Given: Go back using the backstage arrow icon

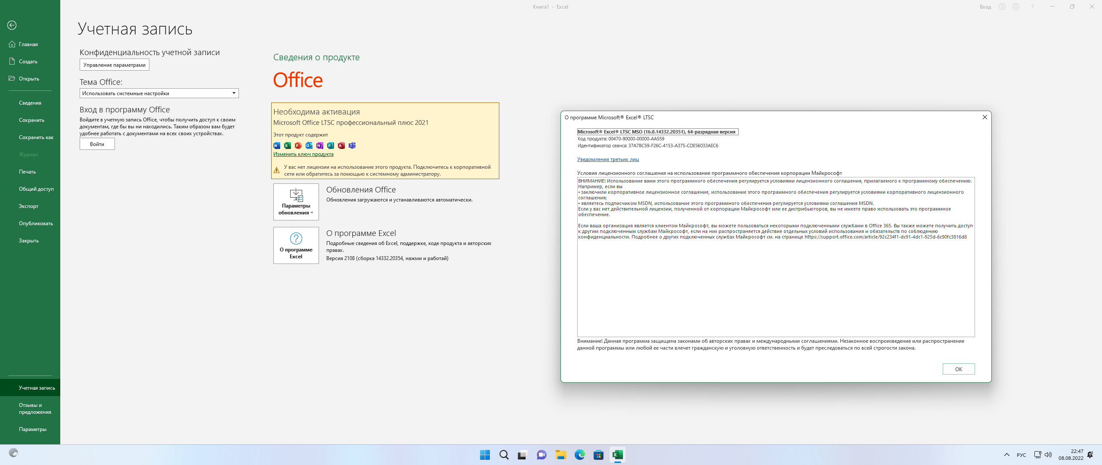Looking at the screenshot, I should tap(12, 25).
